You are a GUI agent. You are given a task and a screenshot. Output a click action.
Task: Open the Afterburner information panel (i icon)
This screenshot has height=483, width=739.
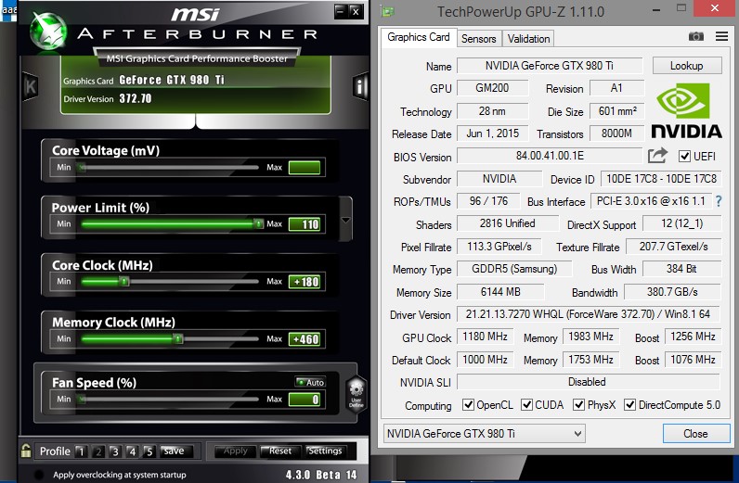pos(360,86)
